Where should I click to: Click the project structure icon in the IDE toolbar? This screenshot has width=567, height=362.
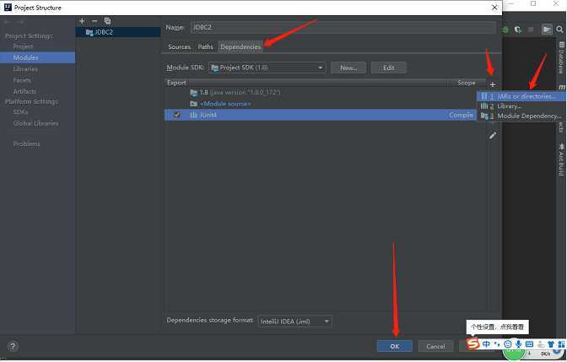(x=547, y=30)
